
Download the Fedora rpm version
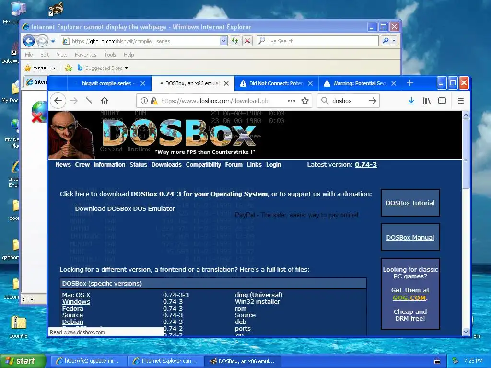tap(73, 308)
